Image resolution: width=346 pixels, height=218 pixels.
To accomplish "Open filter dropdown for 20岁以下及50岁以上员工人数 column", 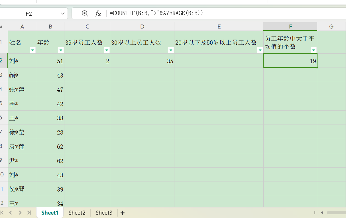I will point(260,50).
